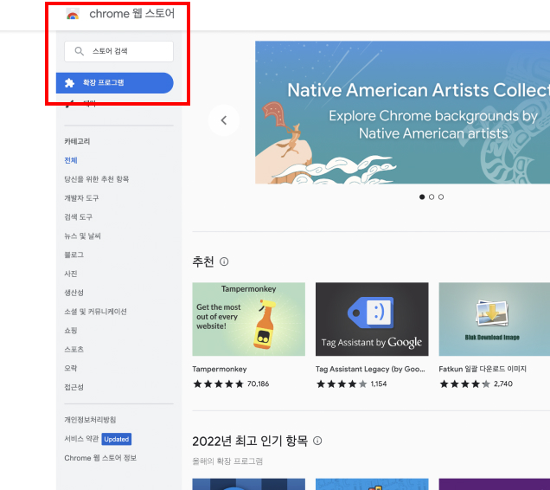550x490 pixels.
Task: Choose the 전체 category
Action: click(x=71, y=160)
